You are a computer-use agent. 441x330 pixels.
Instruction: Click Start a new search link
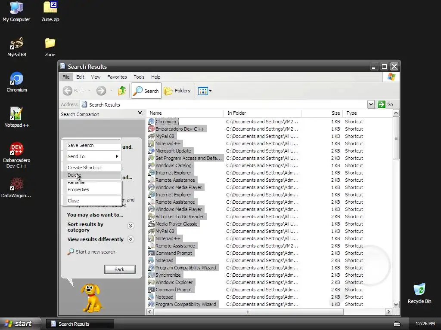click(95, 252)
